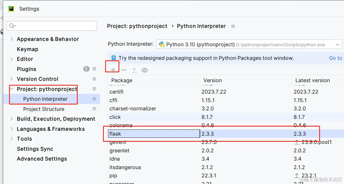Click the PyCharm logo in title bar
The image size is (344, 184).
11,9
